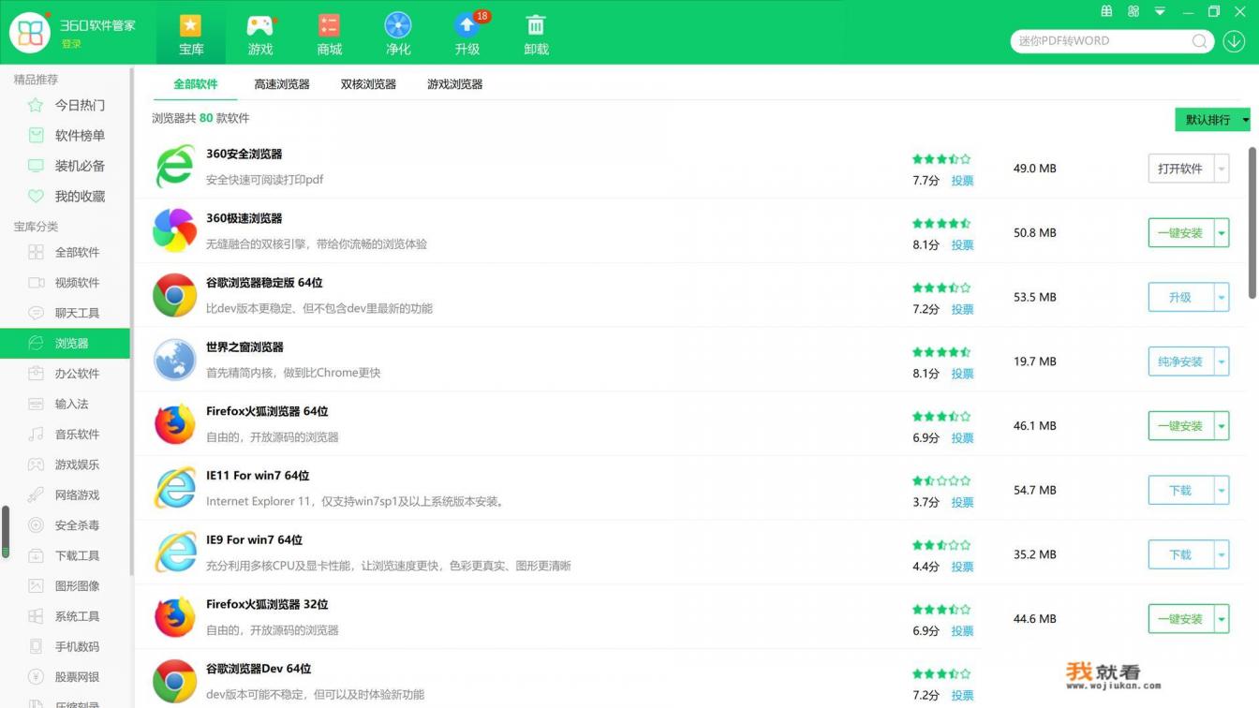Open the 视频软件 category icon
This screenshot has width=1259, height=708.
point(33,282)
